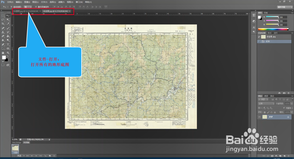Set history brush source on 打开 state
The width and height of the screenshot is (294, 159).
(x=259, y=41)
